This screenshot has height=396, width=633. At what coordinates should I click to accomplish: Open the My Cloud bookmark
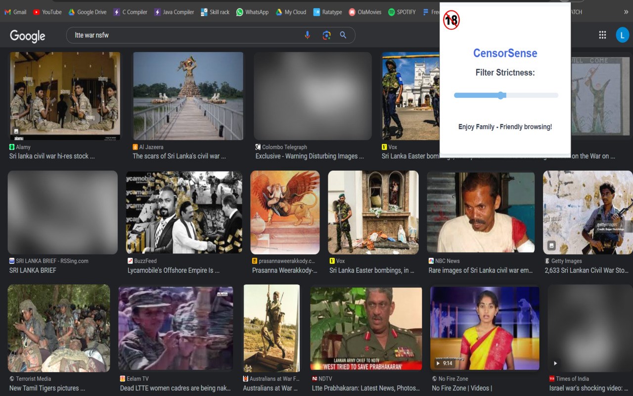291,12
